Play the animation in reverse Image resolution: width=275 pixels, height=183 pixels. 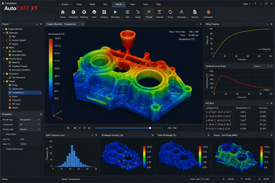(75, 128)
